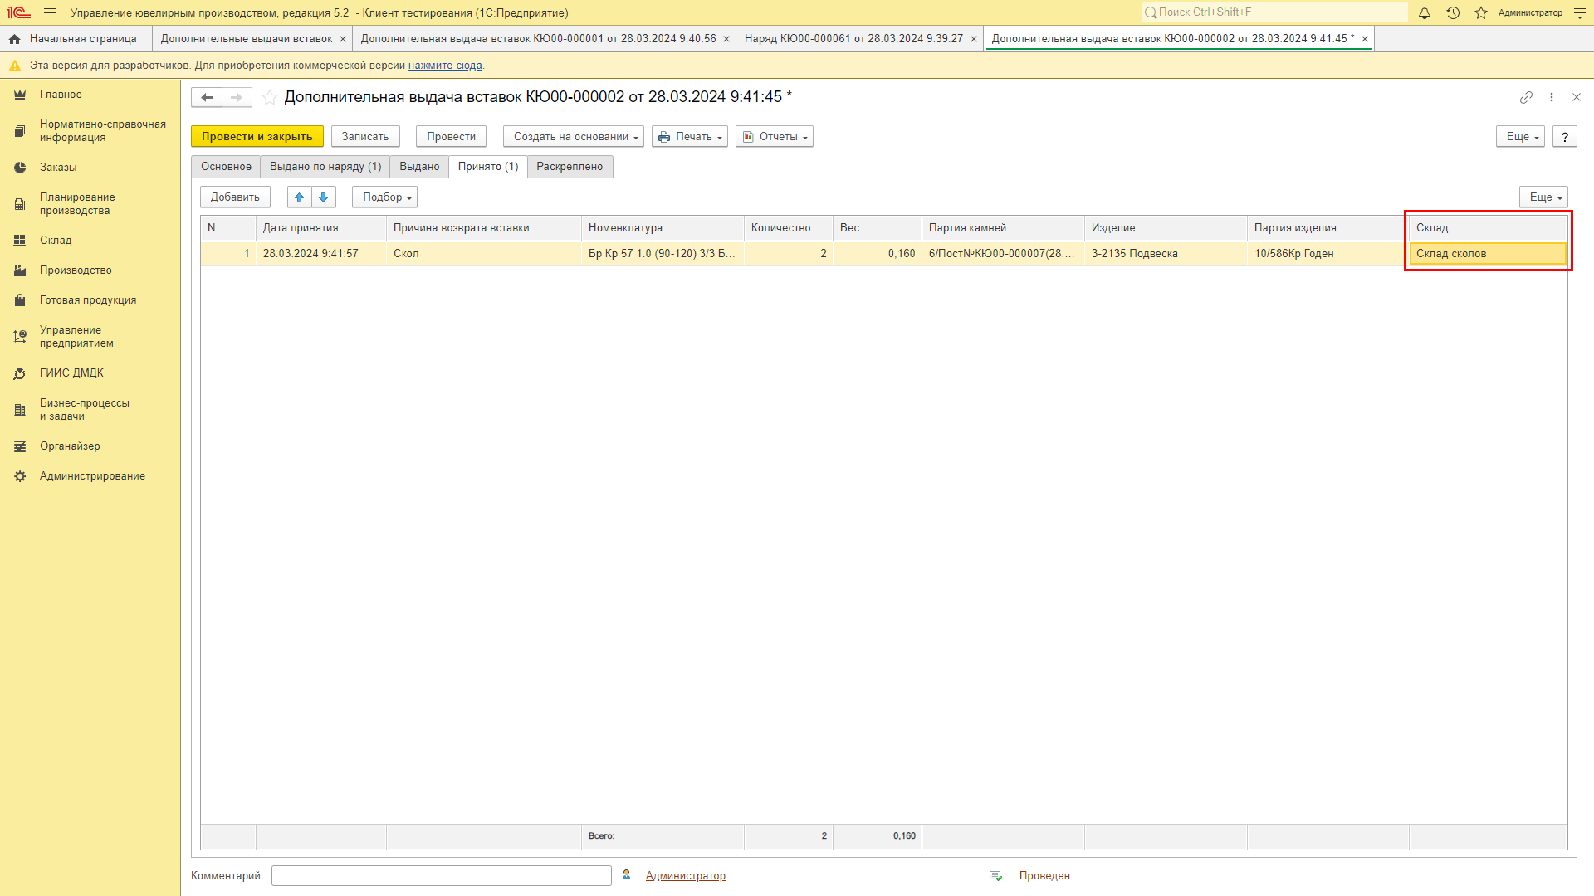Expand the Создать на основании dropdown
This screenshot has height=896, width=1594.
click(x=573, y=137)
